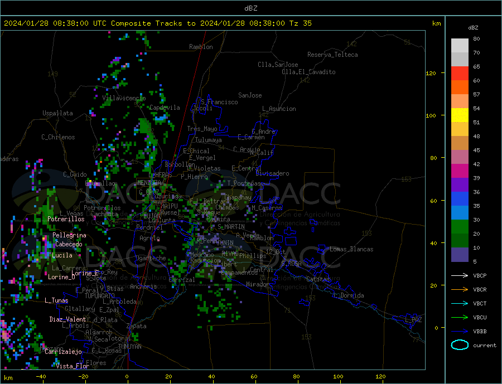Click the VBCP legend label

pyautogui.click(x=480, y=275)
